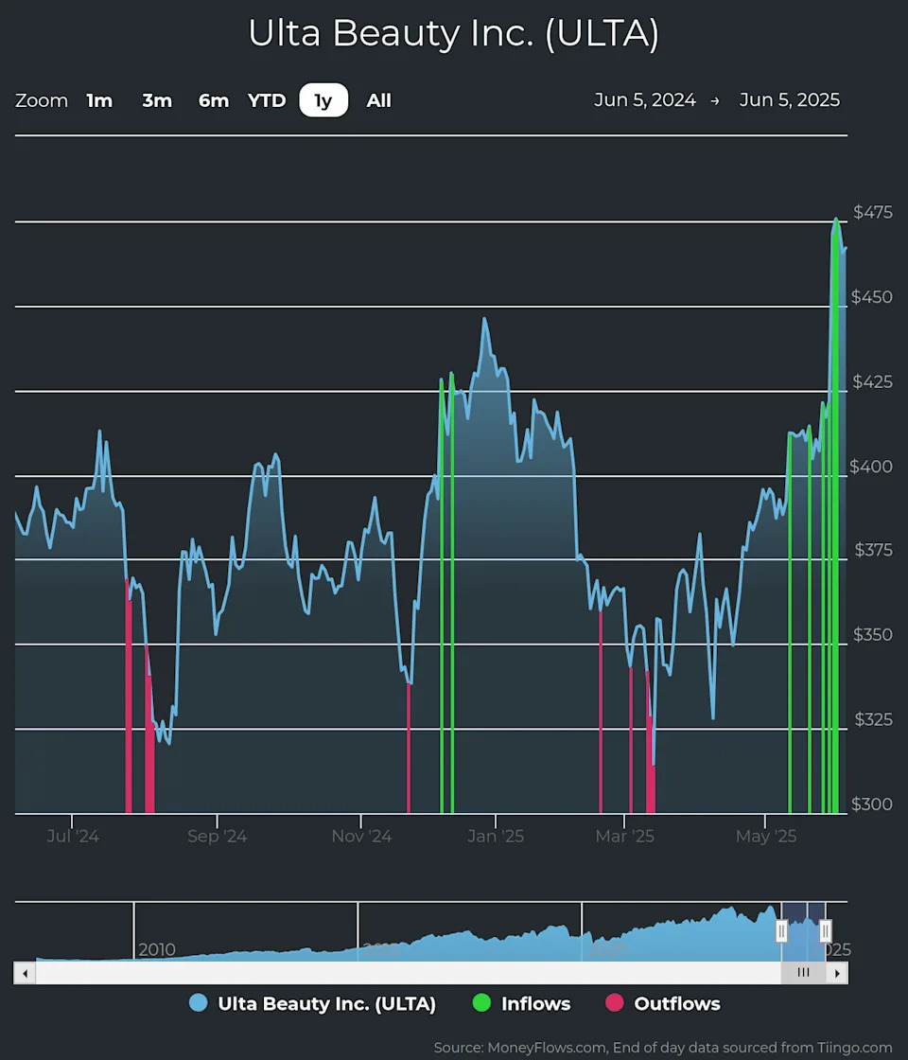Screen dimensions: 908x1060
Task: Click the navigator scrollbar right arrow
Action: [837, 974]
